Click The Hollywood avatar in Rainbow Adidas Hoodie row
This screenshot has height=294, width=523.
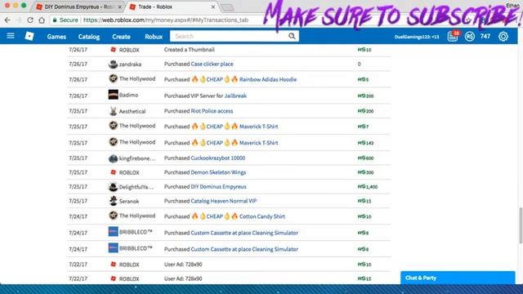tap(113, 78)
